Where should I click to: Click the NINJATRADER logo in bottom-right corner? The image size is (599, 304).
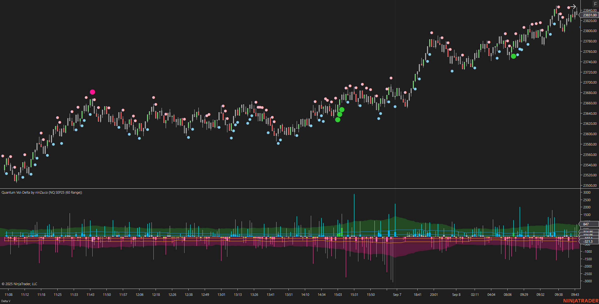pos(581,301)
